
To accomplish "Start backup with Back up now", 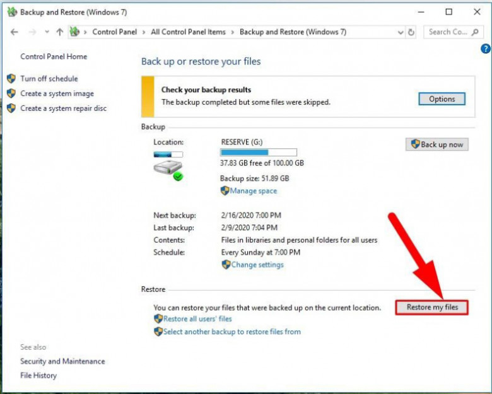I will (x=436, y=144).
